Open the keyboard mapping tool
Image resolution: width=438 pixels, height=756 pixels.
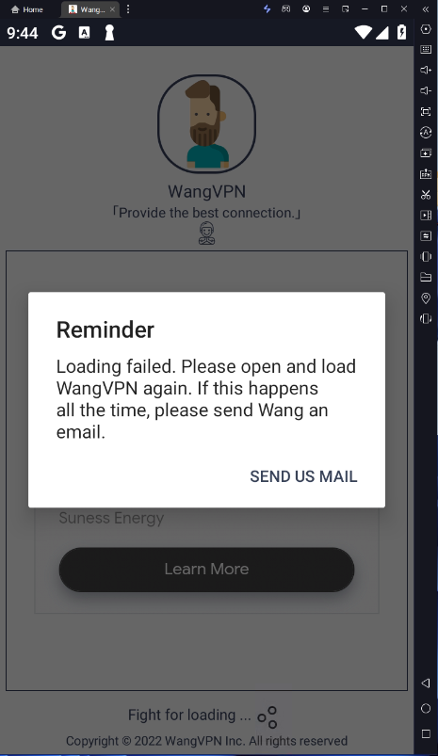tap(426, 49)
